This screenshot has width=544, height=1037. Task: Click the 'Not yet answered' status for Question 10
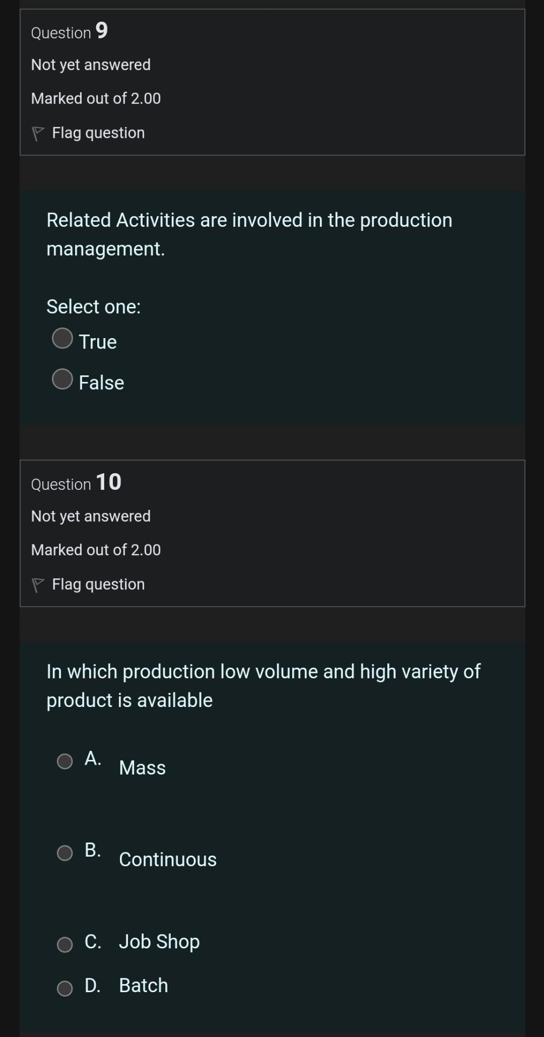coord(90,516)
